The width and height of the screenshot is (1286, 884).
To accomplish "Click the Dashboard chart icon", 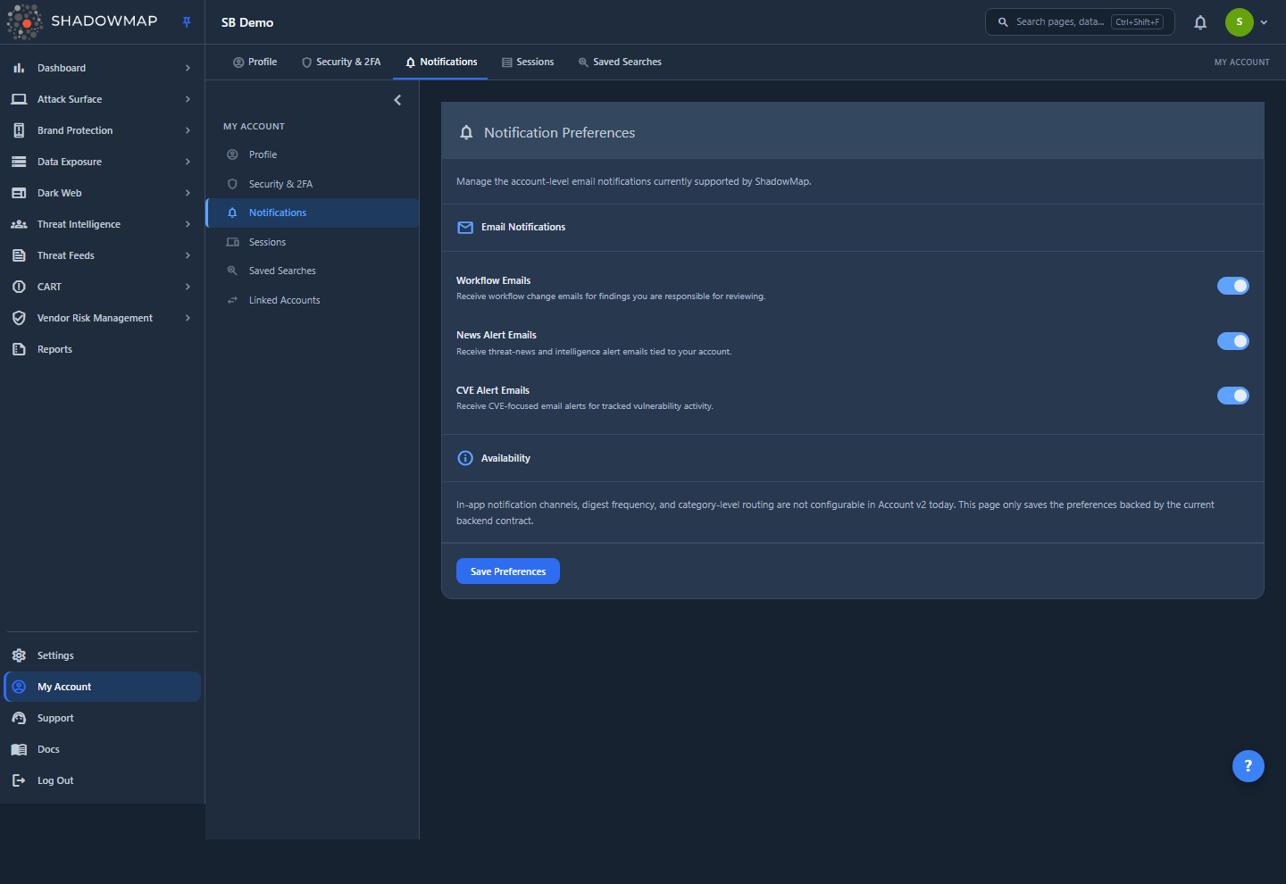I will pos(19,68).
